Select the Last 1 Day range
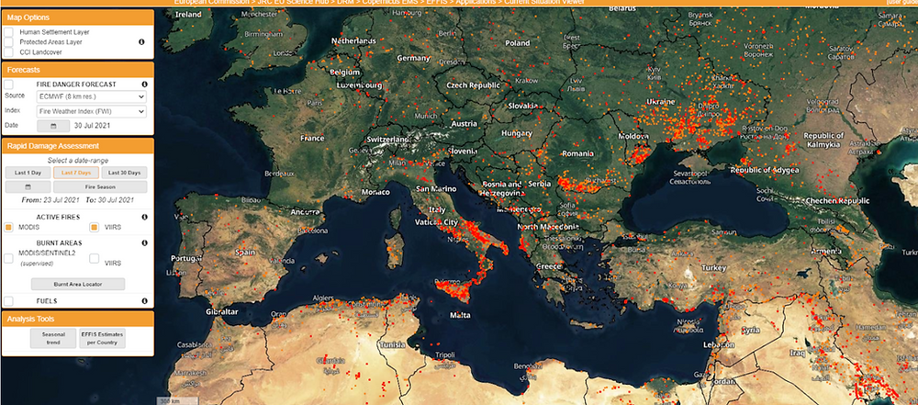 (x=28, y=173)
